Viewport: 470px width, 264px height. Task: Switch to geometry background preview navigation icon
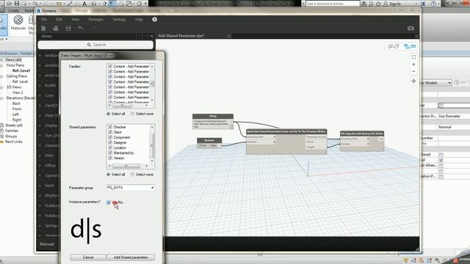(x=394, y=46)
